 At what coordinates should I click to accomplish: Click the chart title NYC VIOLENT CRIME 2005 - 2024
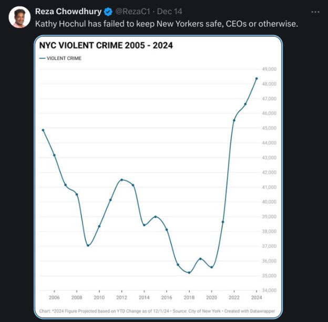[x=106, y=46]
